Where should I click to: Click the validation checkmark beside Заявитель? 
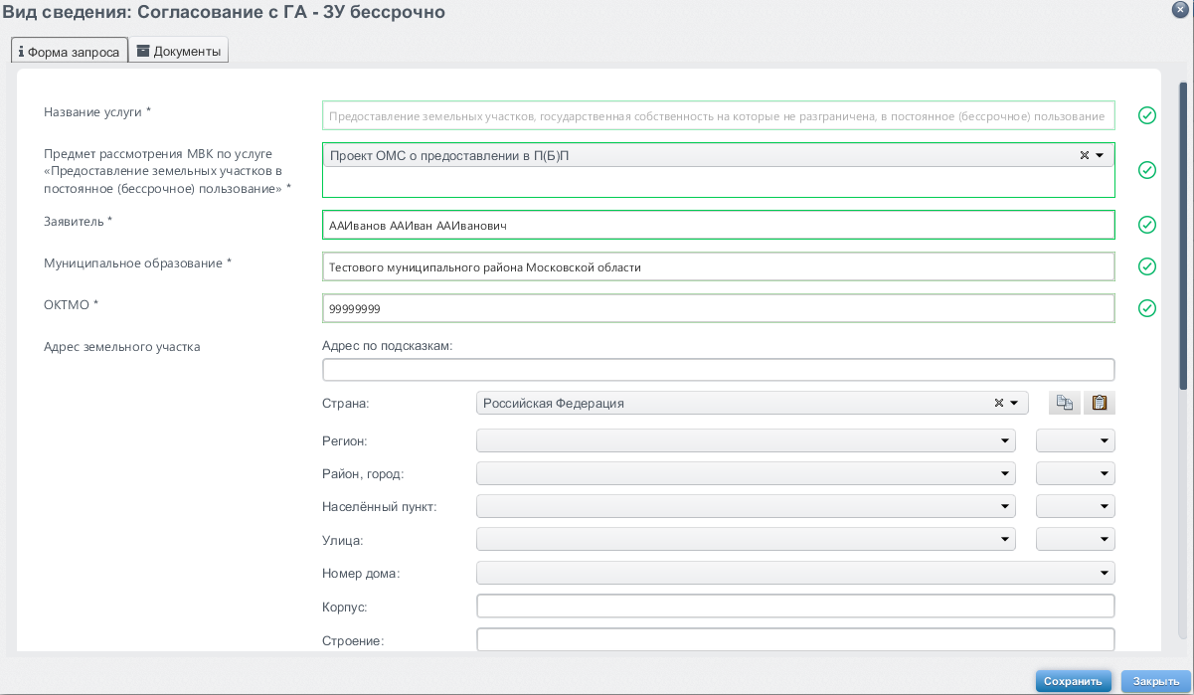1147,225
